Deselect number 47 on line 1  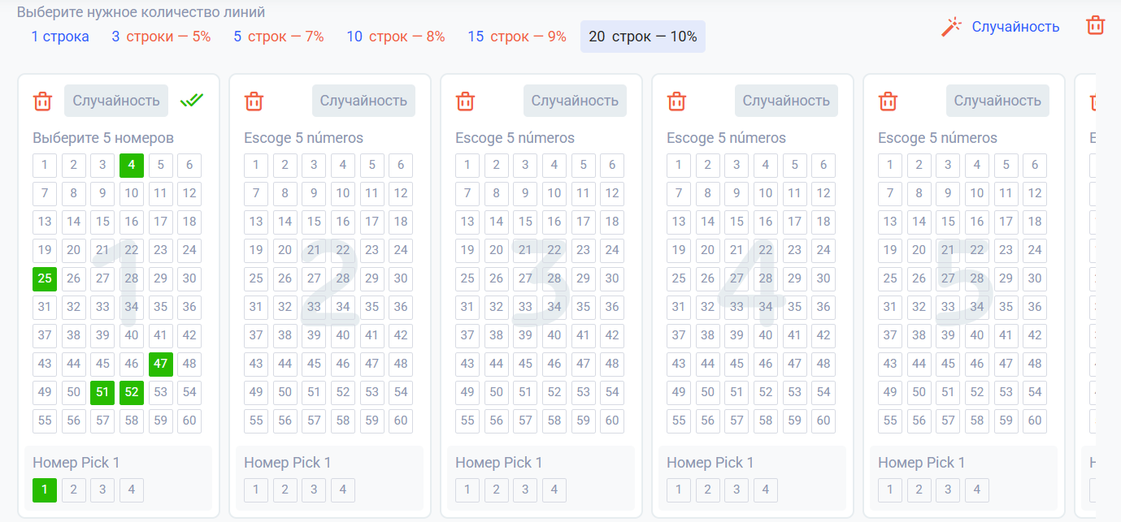coord(160,364)
